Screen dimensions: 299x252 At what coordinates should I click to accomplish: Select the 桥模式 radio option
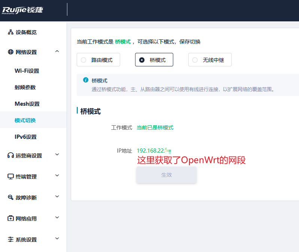click(x=154, y=60)
